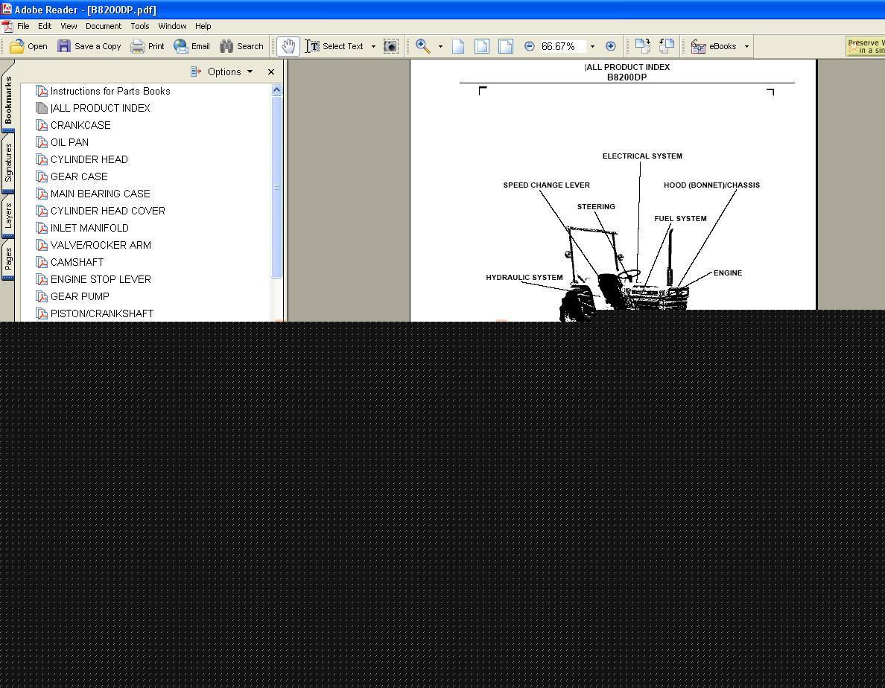This screenshot has width=885, height=688.
Task: Click the zoom out minus button
Action: [x=530, y=46]
